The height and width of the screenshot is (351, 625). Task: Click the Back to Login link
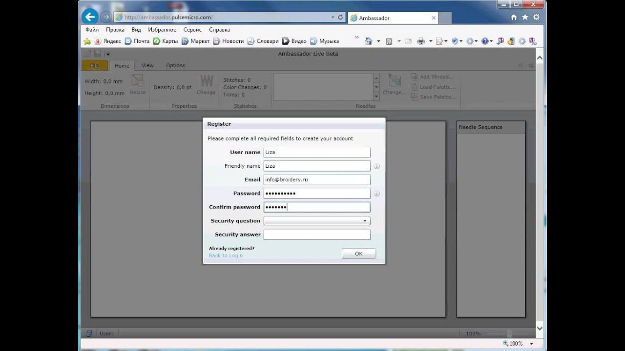pyautogui.click(x=226, y=255)
